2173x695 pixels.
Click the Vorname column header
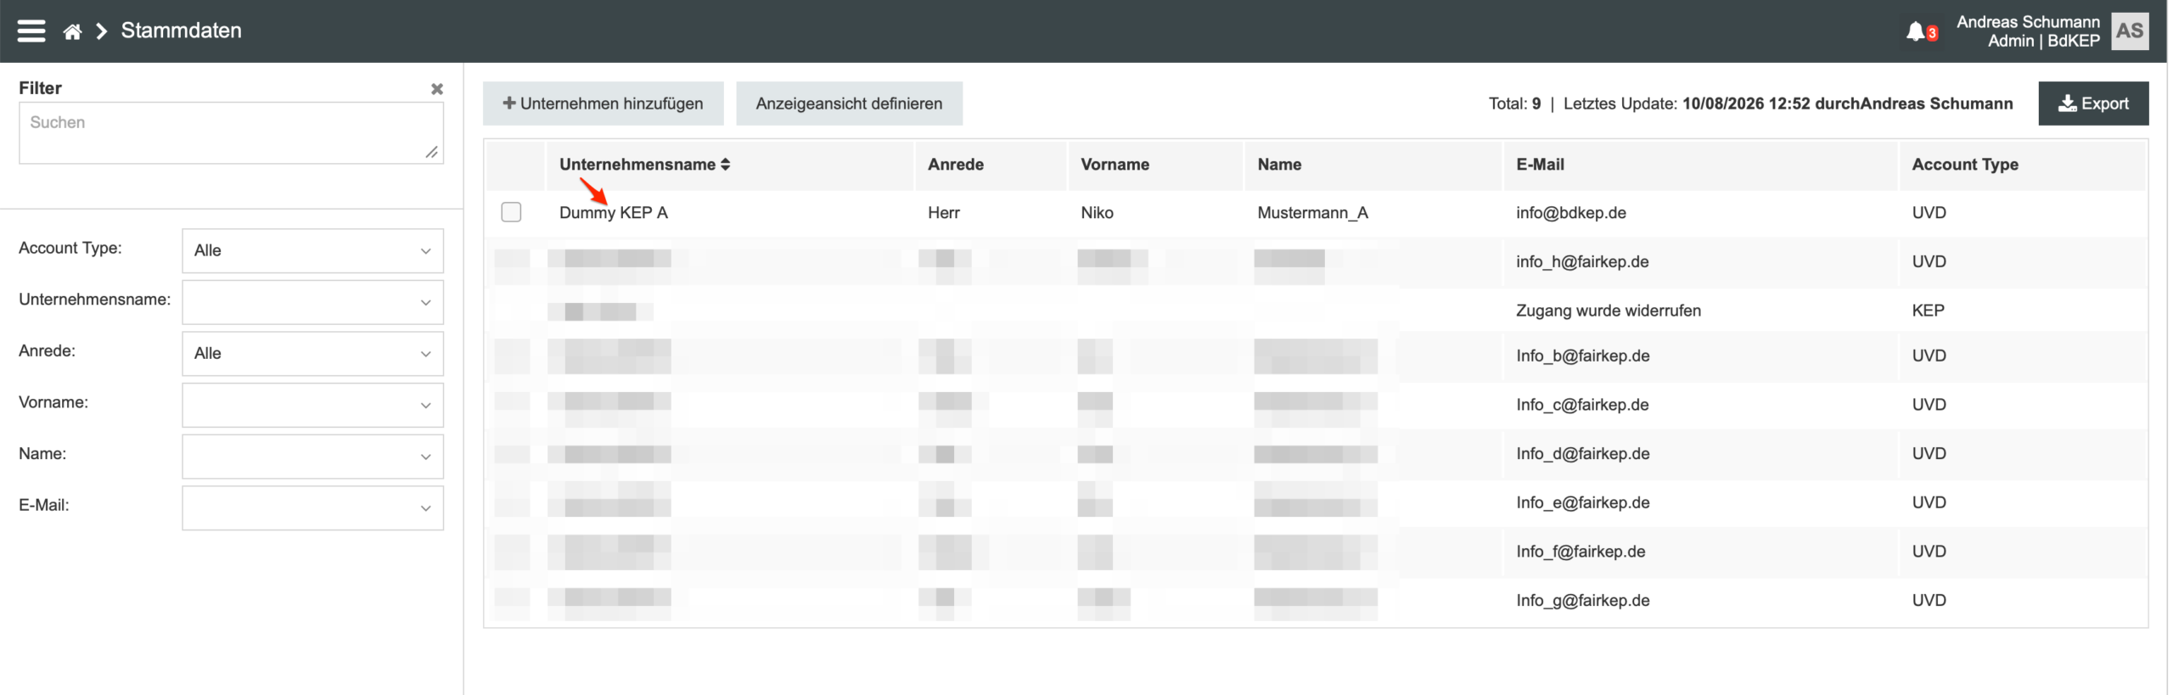tap(1115, 165)
